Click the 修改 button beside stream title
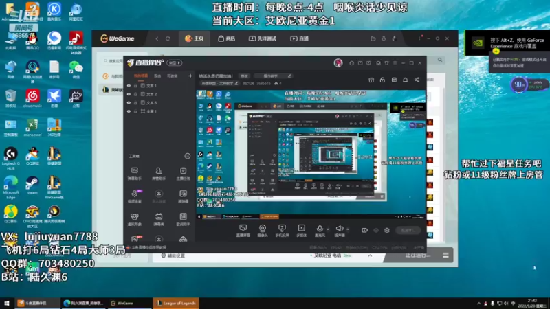The width and height of the screenshot is (550, 309). 244,76
